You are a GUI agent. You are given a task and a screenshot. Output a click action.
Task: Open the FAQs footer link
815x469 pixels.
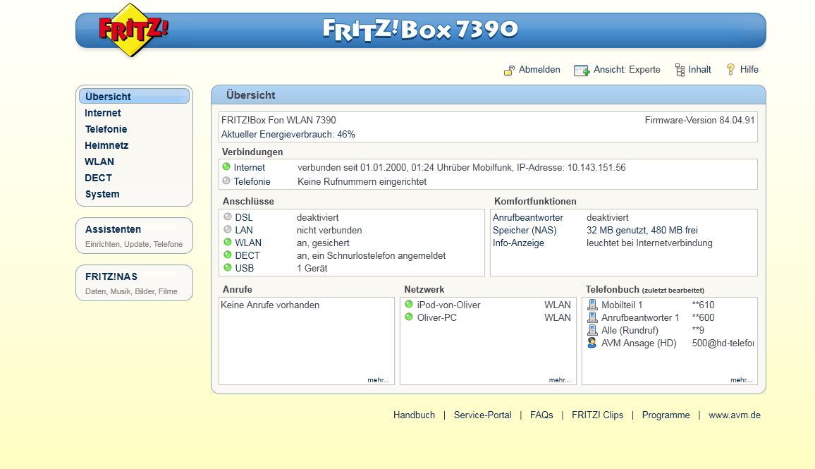point(541,415)
